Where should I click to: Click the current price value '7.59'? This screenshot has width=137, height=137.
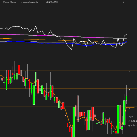click(x=131, y=117)
